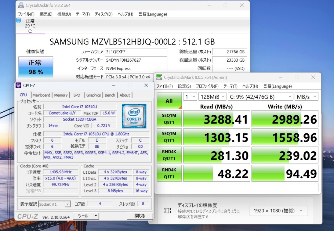The height and width of the screenshot is (231, 334).
Task: Open the 1920 × 1080 resolution dropdown
Action: 278,211
